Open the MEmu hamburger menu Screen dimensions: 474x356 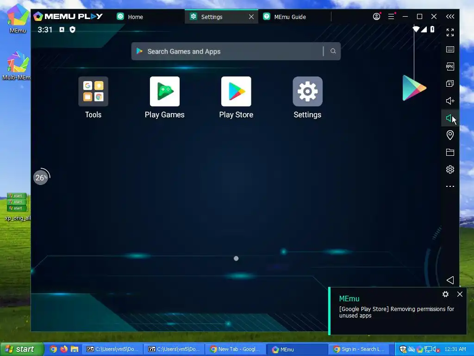[391, 16]
